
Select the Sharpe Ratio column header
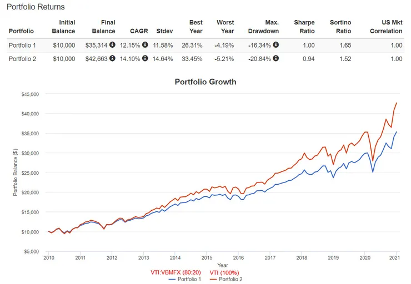[304, 27]
